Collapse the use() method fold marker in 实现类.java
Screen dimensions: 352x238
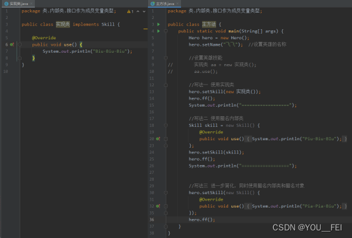coord(20,44)
